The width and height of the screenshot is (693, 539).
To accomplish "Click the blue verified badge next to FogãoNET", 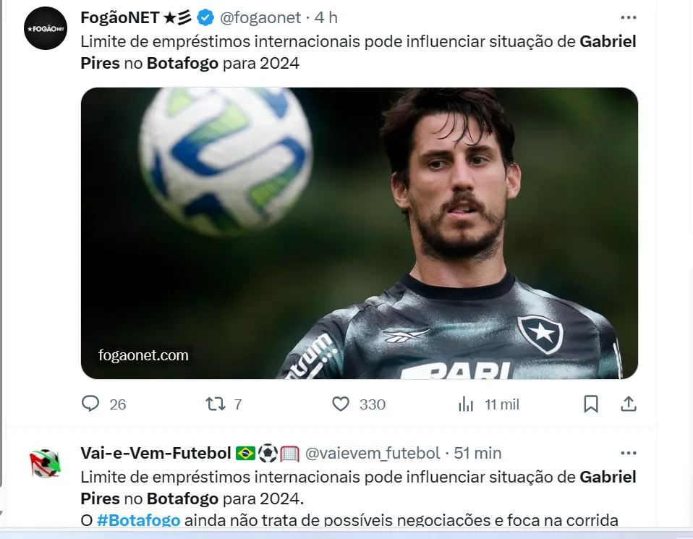I will 205,17.
